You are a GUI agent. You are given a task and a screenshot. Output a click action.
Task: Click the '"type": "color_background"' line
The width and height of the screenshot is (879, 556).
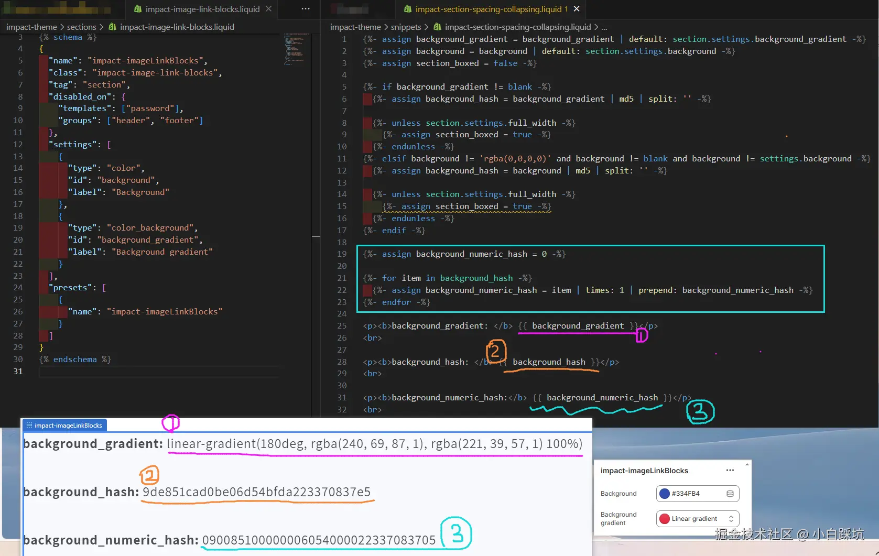pos(133,228)
